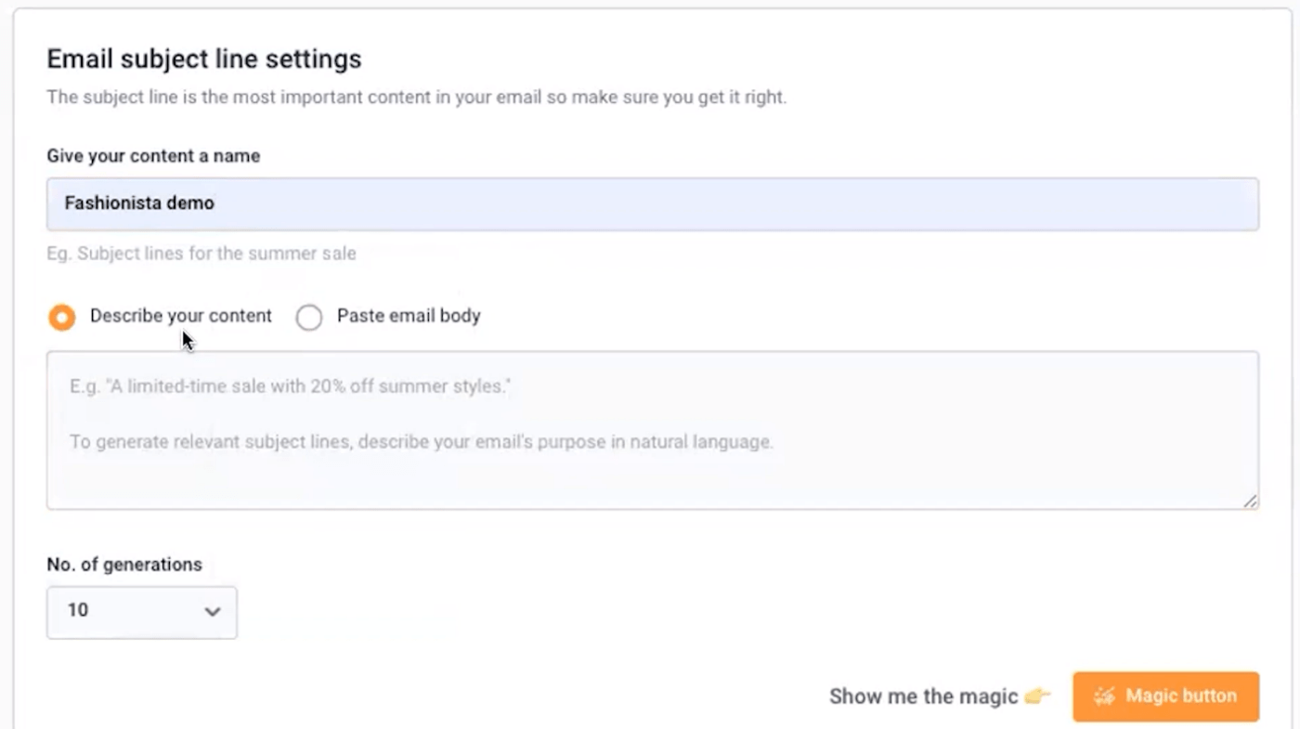Click the orange Magic button
Screen dimensions: 1300x729
[x=1165, y=696]
